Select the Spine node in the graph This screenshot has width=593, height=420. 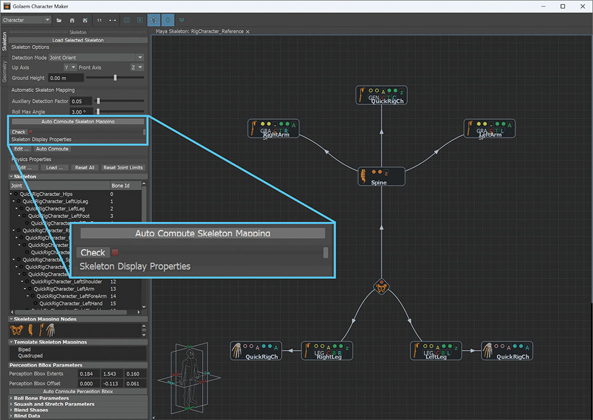pyautogui.click(x=381, y=177)
